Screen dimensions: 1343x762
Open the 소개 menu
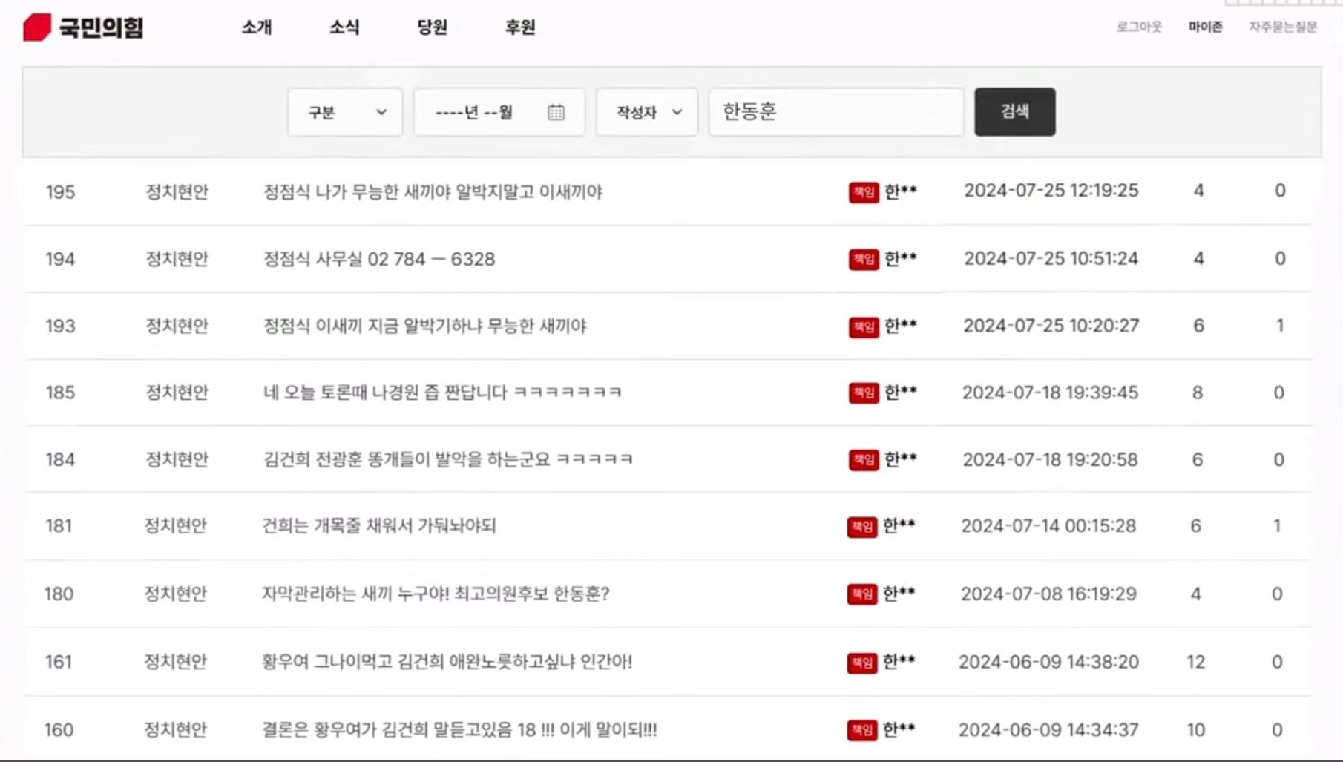click(257, 27)
